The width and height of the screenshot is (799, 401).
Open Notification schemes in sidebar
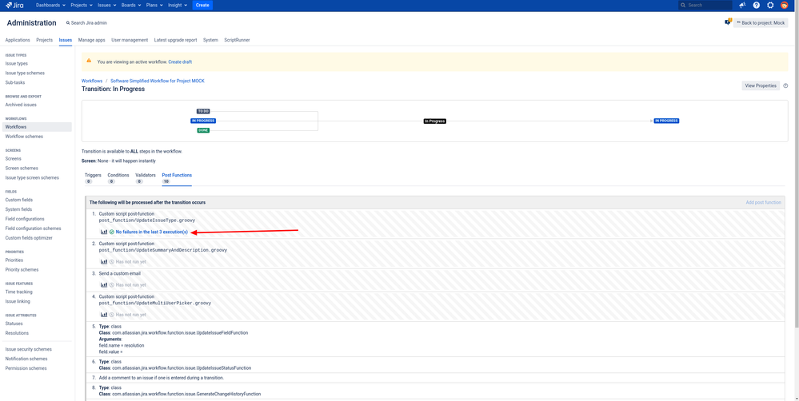(x=26, y=359)
